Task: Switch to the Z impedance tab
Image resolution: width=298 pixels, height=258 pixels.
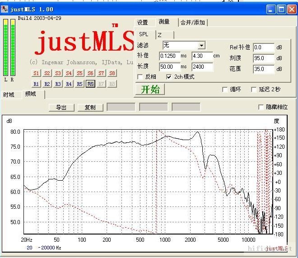Action: coord(159,34)
